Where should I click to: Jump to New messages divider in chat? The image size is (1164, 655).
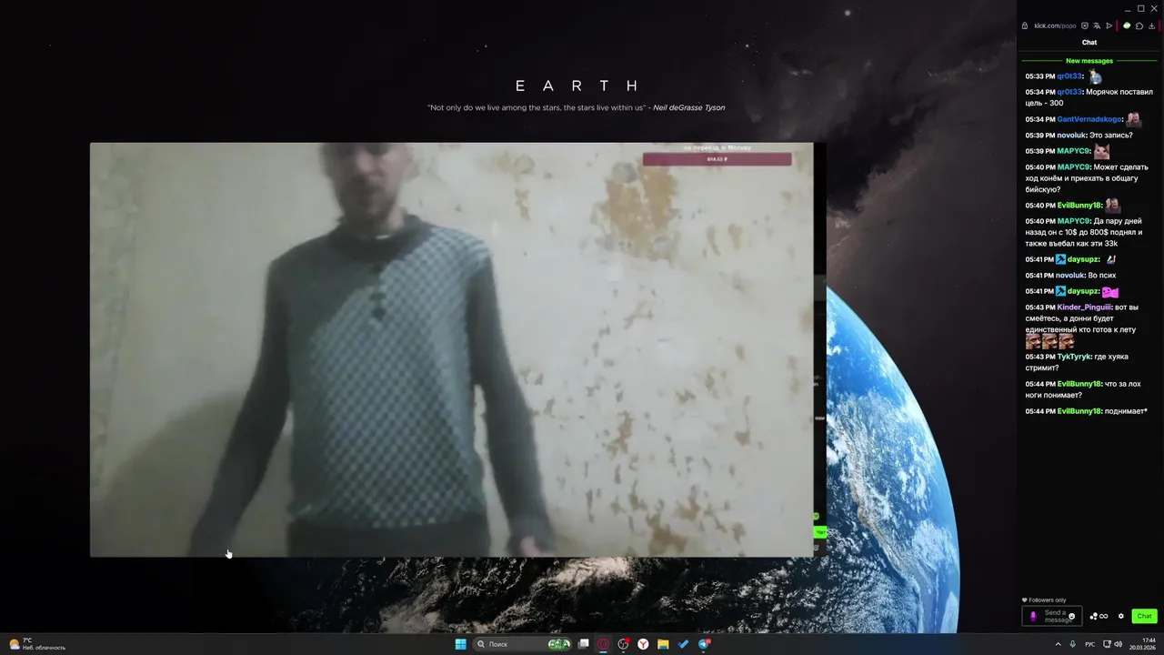pos(1089,61)
